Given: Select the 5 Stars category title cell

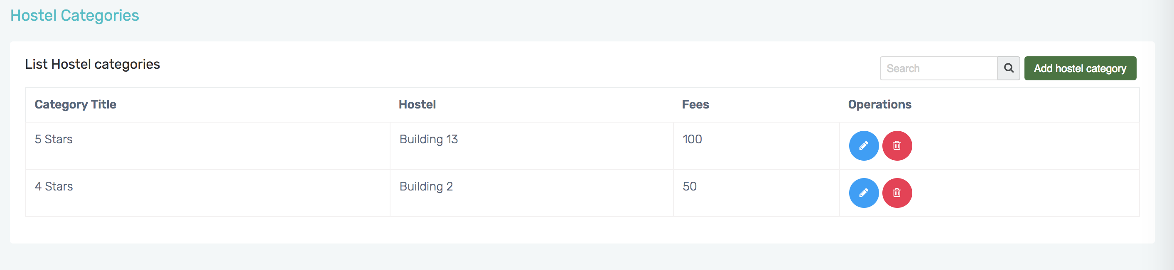Looking at the screenshot, I should (54, 139).
